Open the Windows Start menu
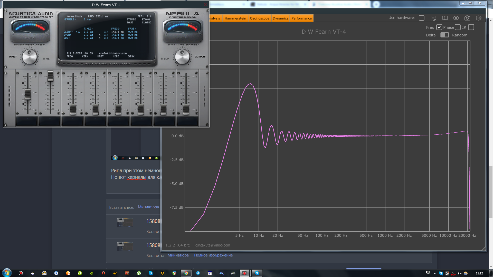The image size is (493, 277). coord(7,273)
